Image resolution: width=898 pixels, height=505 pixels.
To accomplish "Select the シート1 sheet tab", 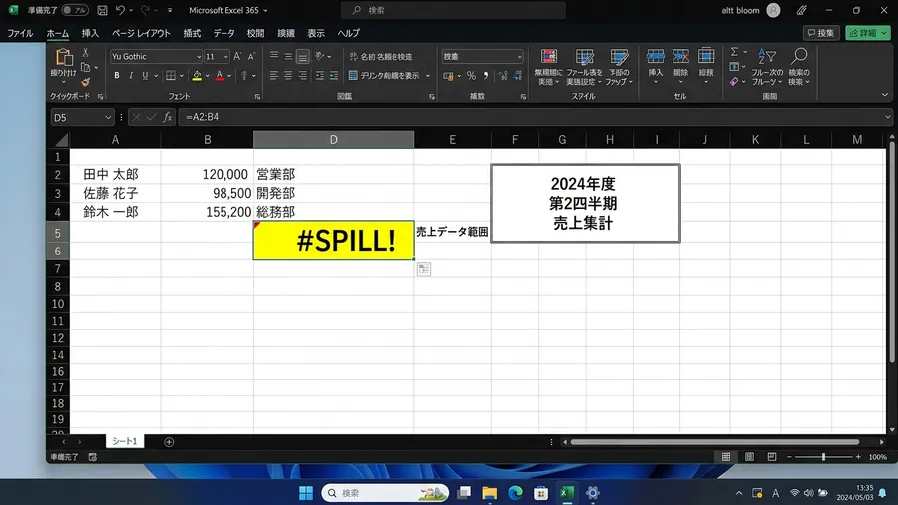I will (x=125, y=441).
